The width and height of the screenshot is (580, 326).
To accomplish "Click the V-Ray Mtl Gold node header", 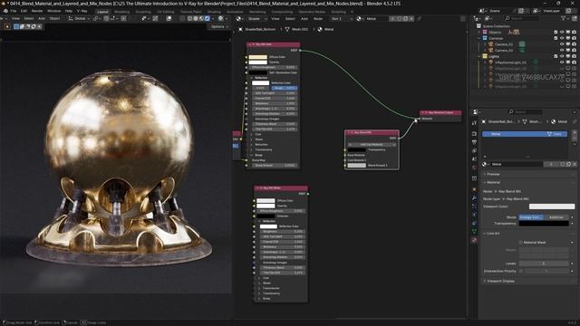I will (274, 44).
